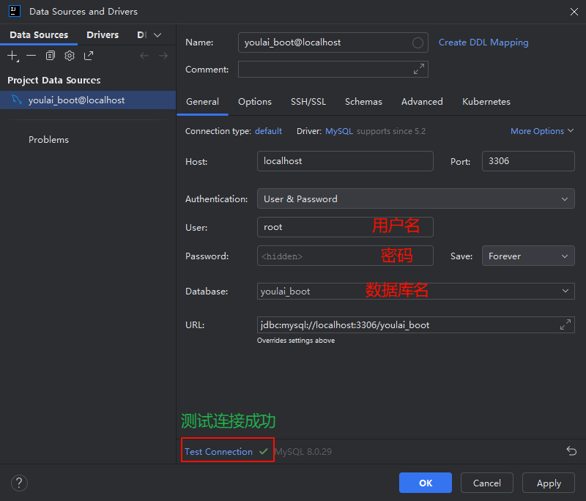The height and width of the screenshot is (501, 586).
Task: Focus the Name input field
Action: pyautogui.click(x=333, y=42)
